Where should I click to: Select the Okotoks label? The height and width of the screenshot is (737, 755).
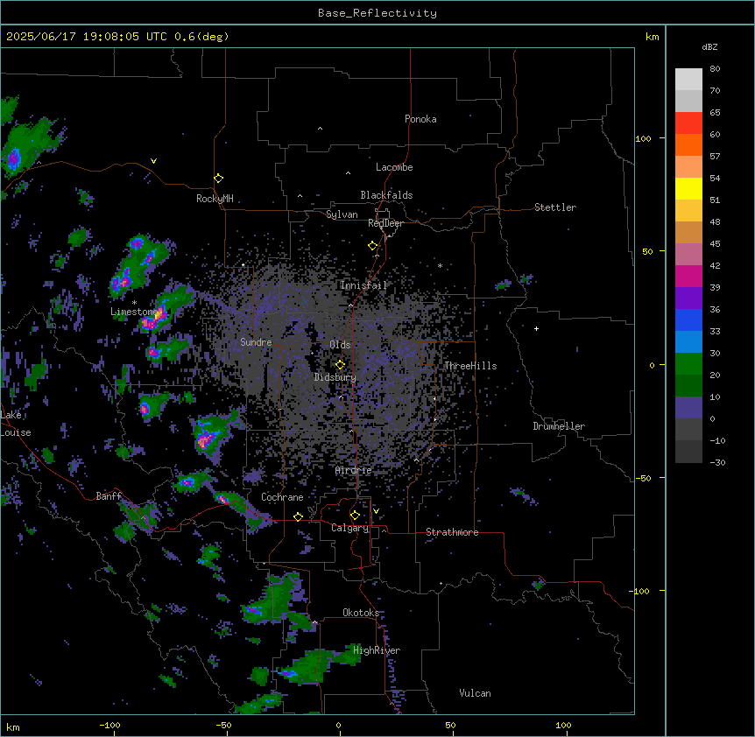(361, 613)
